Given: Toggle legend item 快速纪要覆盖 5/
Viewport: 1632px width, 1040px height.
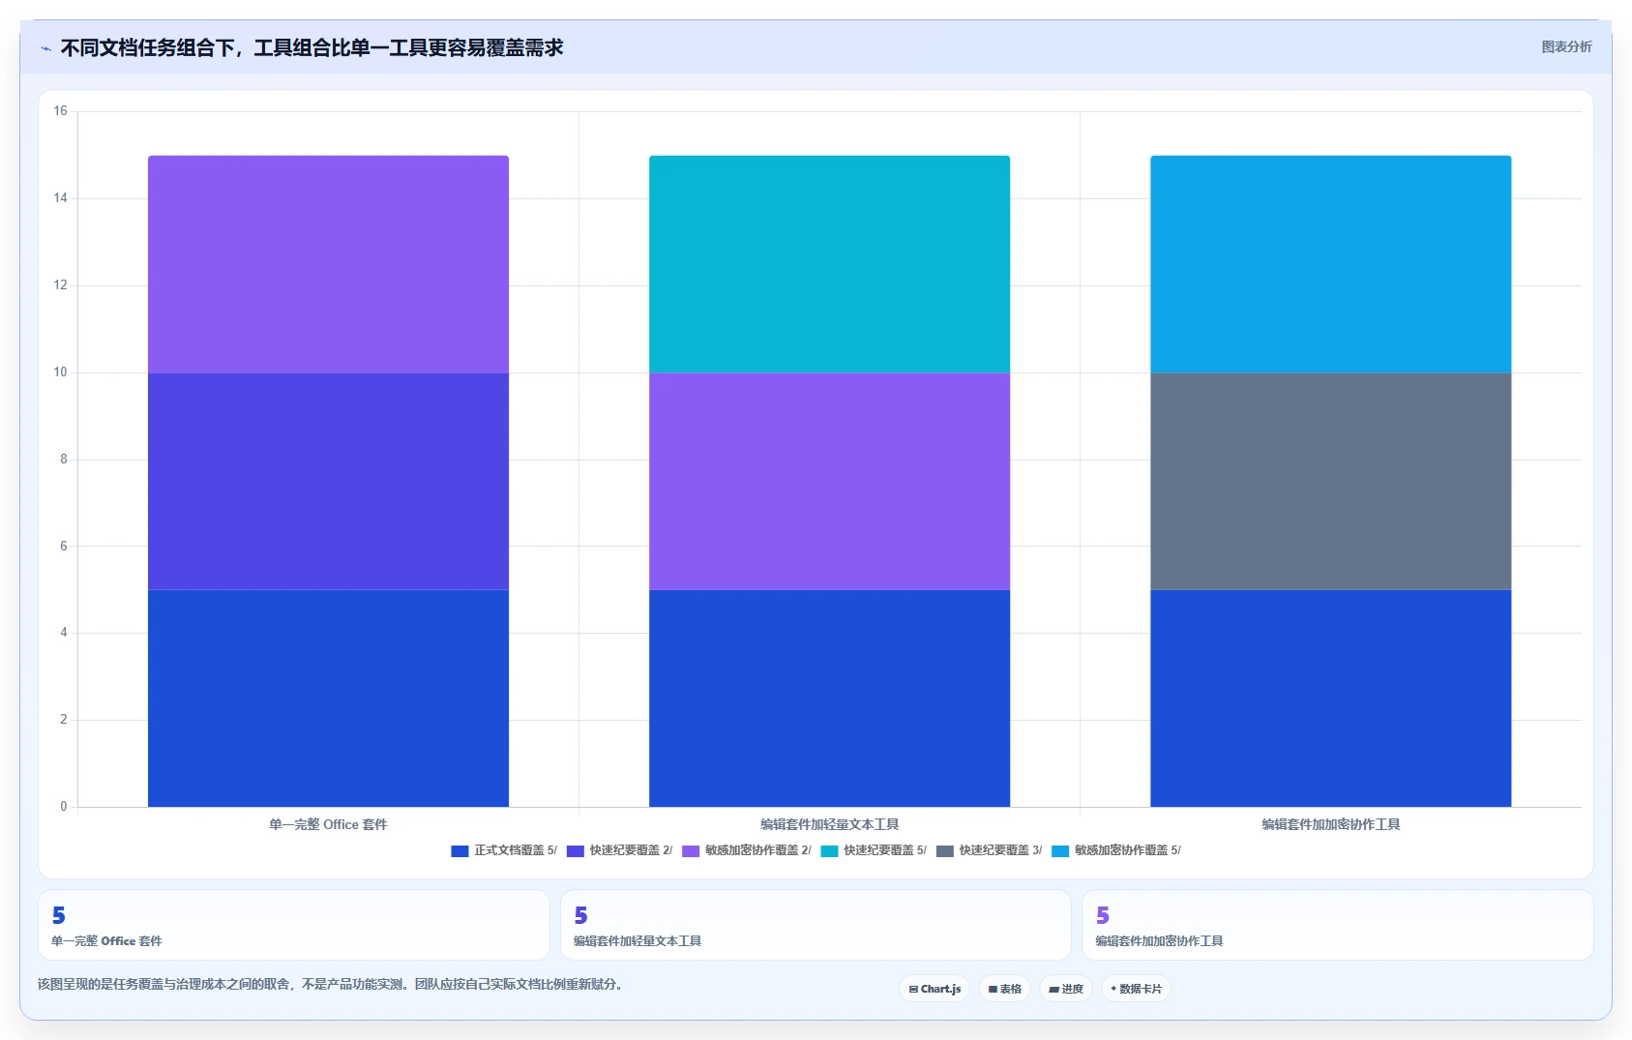Looking at the screenshot, I should tap(874, 850).
